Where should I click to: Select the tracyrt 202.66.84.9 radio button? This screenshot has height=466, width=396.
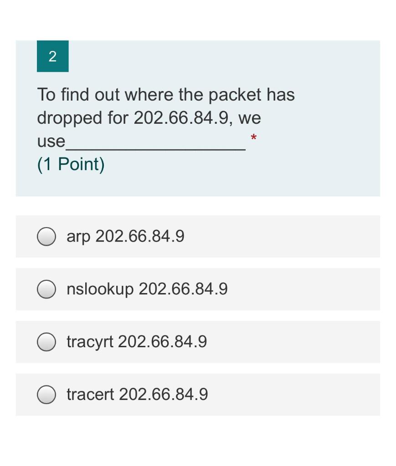[x=46, y=341]
